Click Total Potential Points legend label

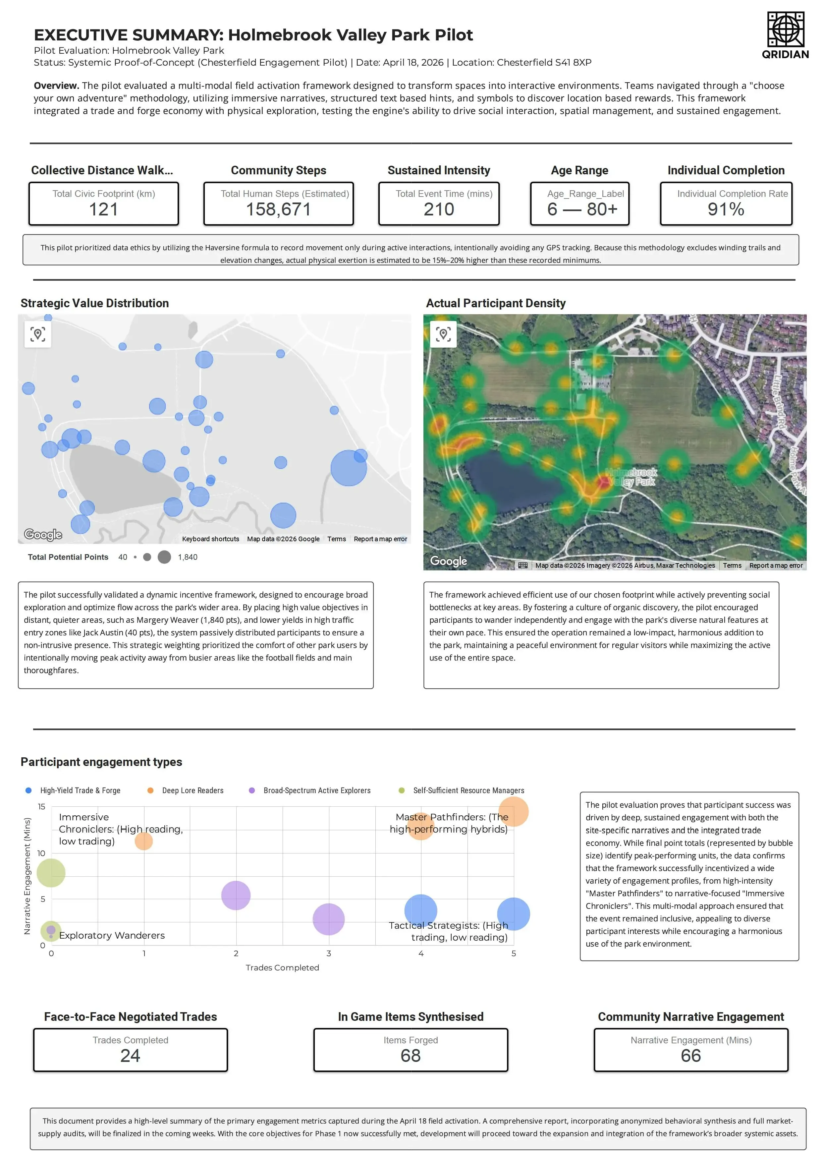[x=68, y=557]
